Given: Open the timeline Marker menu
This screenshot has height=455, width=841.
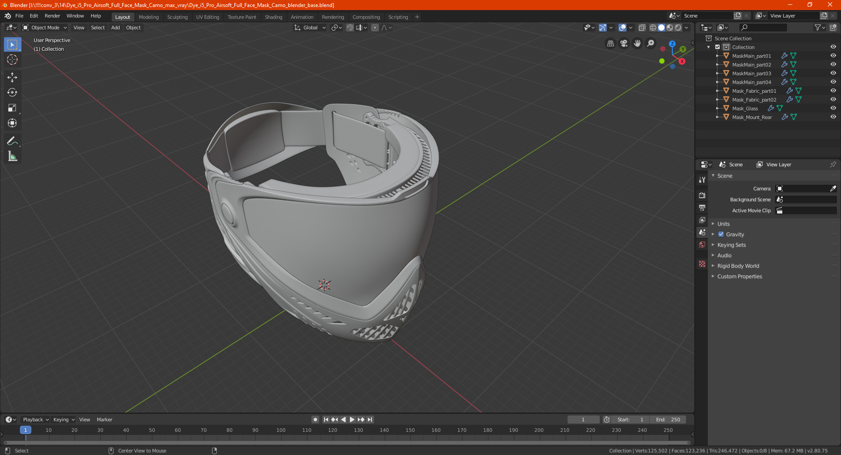Looking at the screenshot, I should (x=104, y=420).
